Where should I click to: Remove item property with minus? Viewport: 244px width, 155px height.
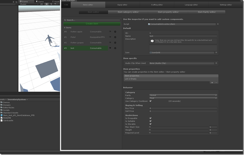pyautogui.click(x=216, y=83)
